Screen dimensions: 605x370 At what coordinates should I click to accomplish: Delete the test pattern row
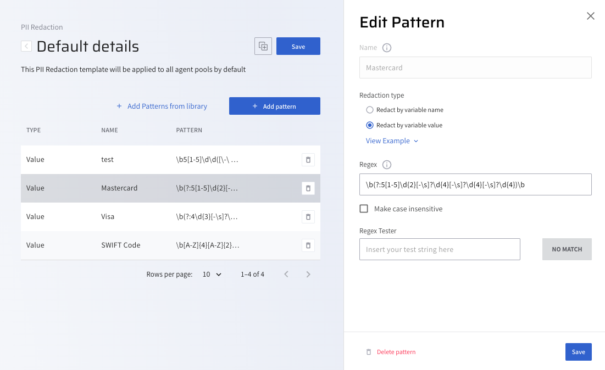point(308,160)
